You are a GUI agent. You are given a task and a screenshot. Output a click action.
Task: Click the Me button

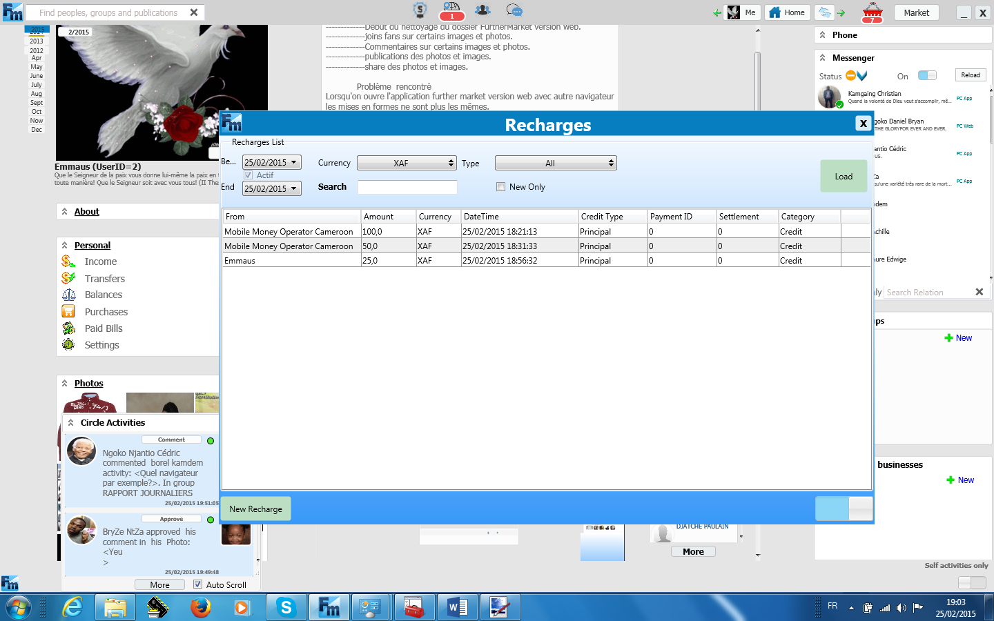(x=742, y=12)
